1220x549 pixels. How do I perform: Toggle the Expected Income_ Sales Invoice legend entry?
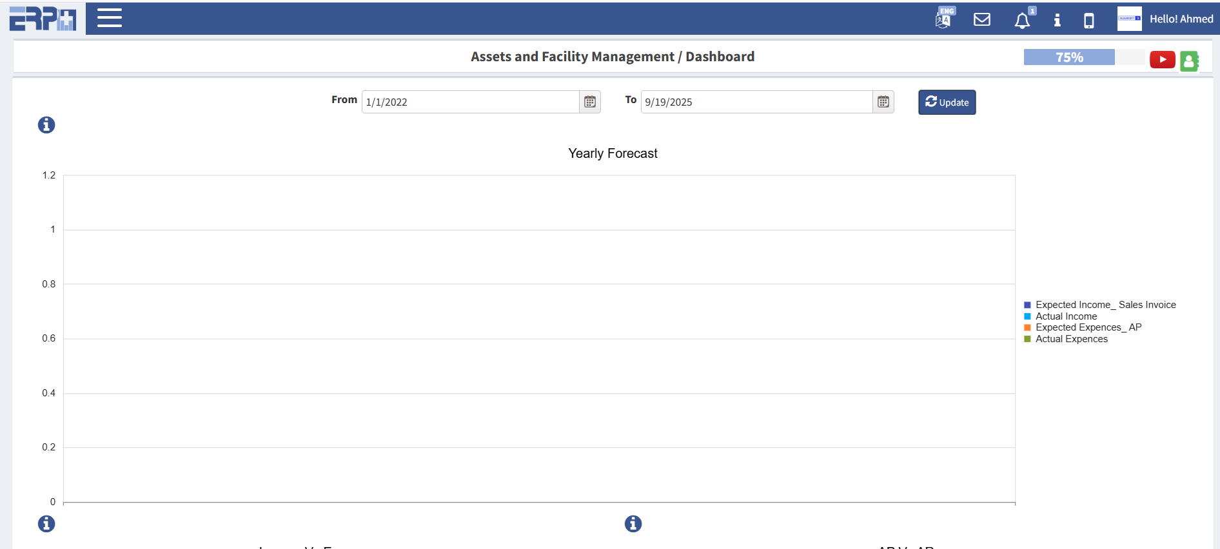pyautogui.click(x=1105, y=305)
